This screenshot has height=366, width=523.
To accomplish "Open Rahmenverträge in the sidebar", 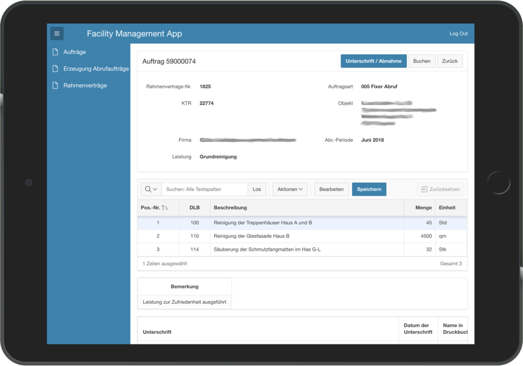I will 85,85.
